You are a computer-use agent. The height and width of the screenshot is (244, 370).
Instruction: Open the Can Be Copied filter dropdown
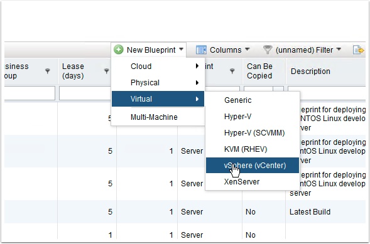(278, 90)
